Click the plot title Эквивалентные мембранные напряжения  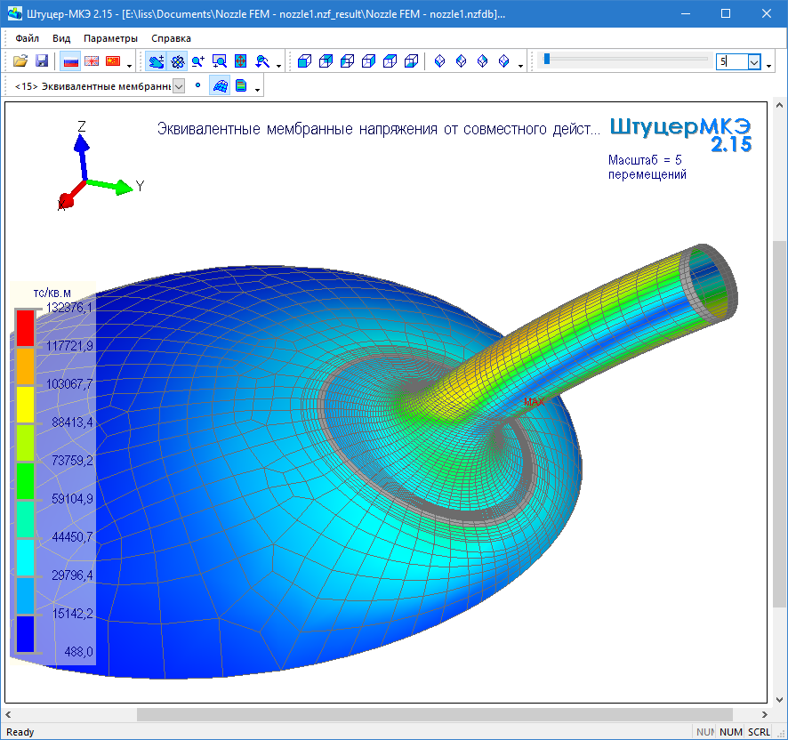pyautogui.click(x=298, y=129)
